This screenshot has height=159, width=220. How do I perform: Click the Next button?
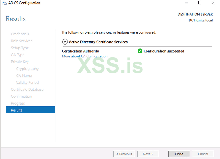pyautogui.click(x=148, y=154)
